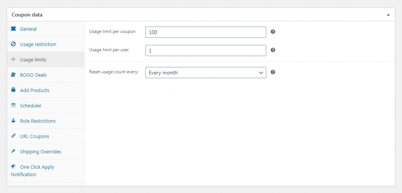
Task: Click help icon beside Usage limit per user
Action: [x=273, y=50]
